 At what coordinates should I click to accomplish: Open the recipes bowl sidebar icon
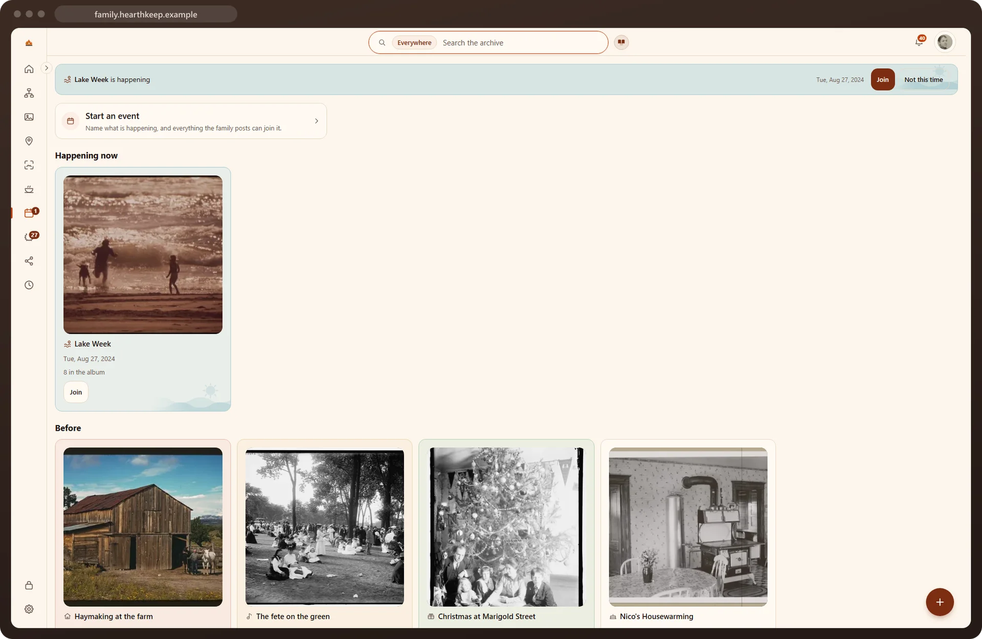29,189
